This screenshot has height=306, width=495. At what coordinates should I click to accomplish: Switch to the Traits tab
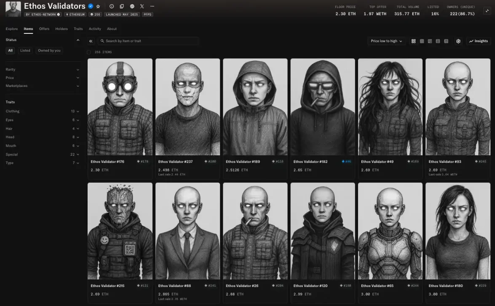click(78, 29)
